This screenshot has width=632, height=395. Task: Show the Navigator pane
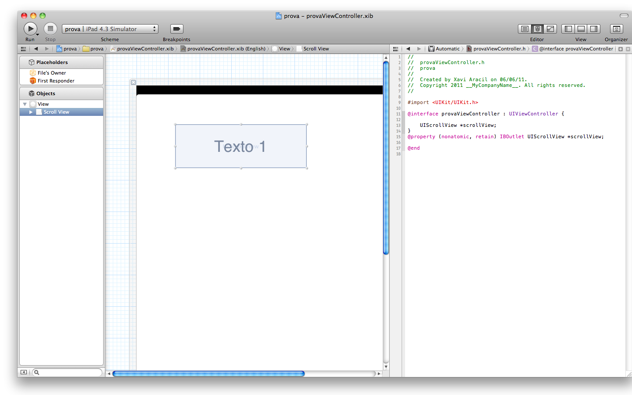point(568,29)
